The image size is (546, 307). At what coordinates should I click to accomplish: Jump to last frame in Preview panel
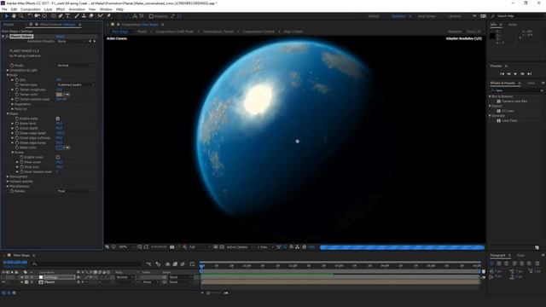(x=529, y=74)
